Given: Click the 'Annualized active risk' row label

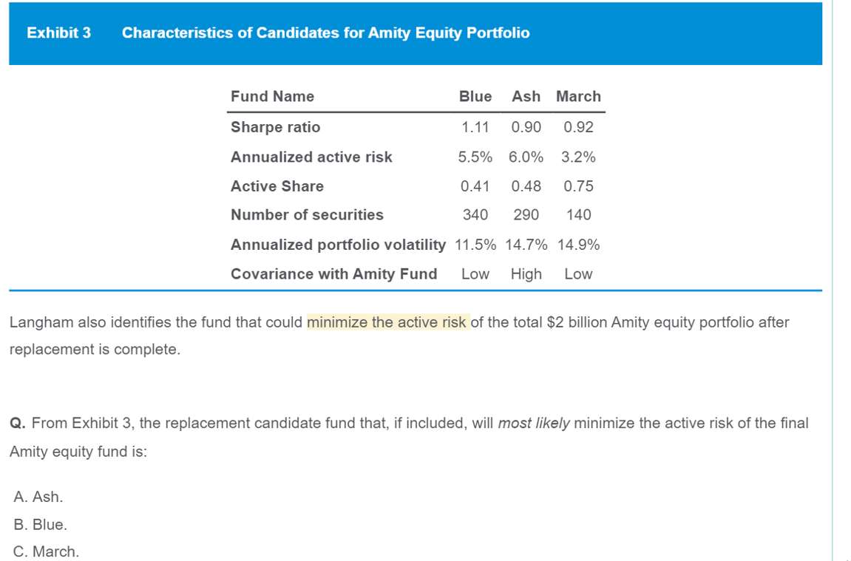Looking at the screenshot, I should (x=311, y=157).
